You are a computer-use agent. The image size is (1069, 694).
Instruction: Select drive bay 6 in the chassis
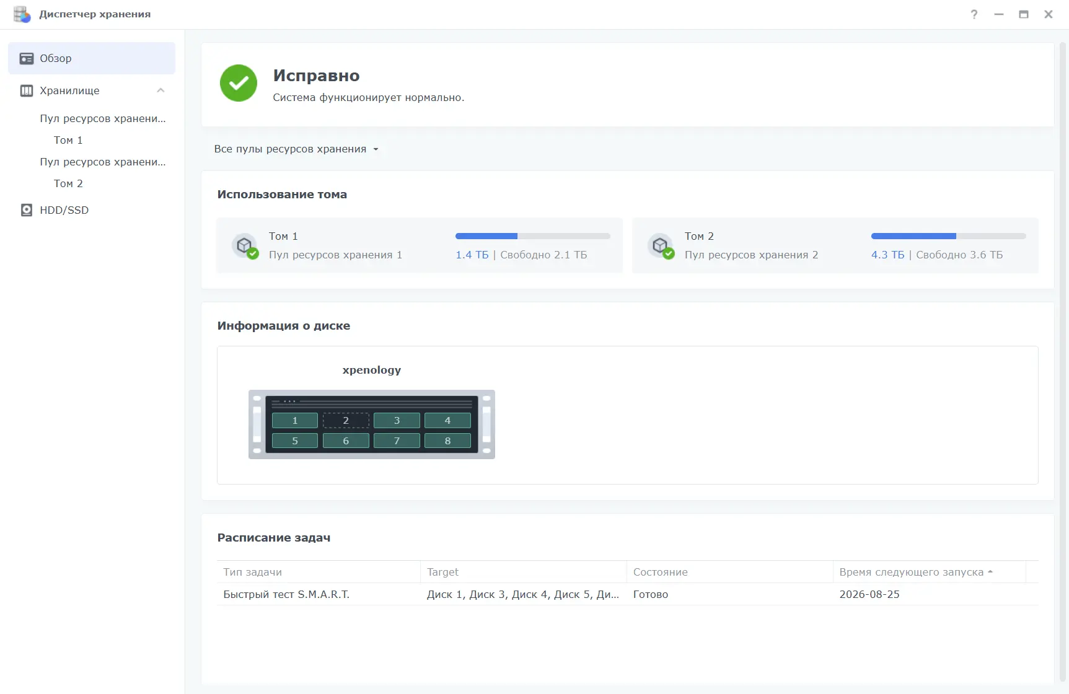(x=346, y=441)
